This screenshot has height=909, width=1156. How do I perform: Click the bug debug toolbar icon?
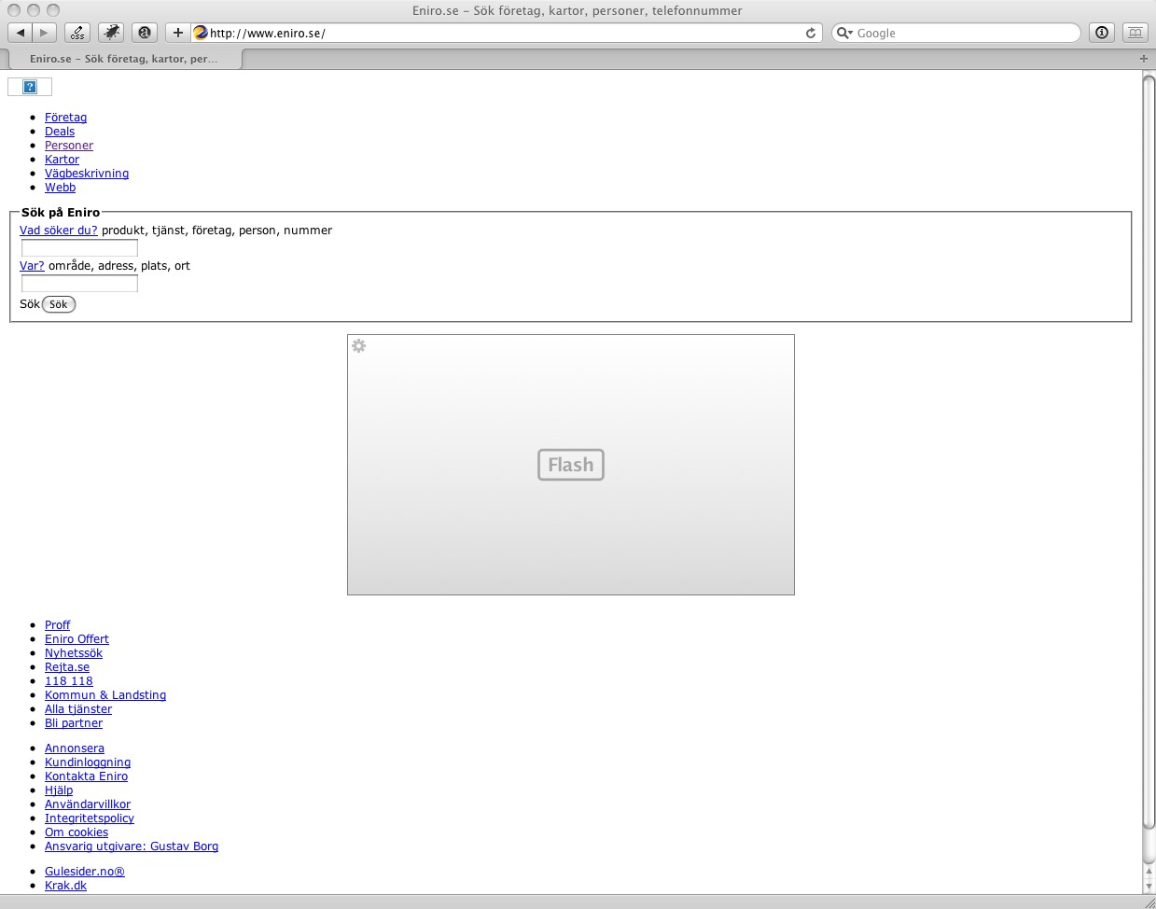[111, 33]
